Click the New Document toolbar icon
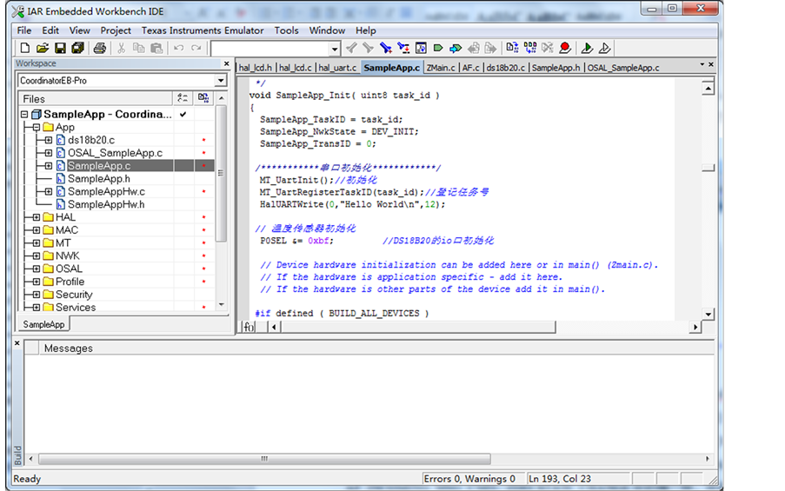This screenshot has width=785, height=491. click(24, 49)
